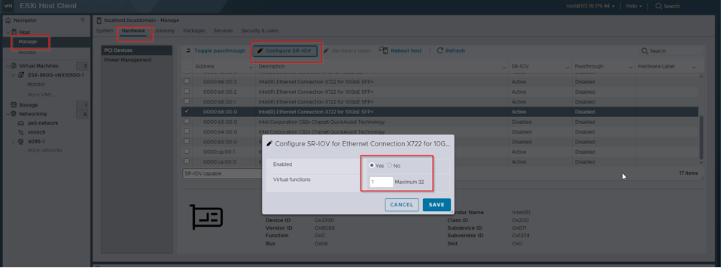This screenshot has height=271, width=721.
Task: Collapse the ESX-8600-vNX10500-1 tree node
Action: pos(14,75)
